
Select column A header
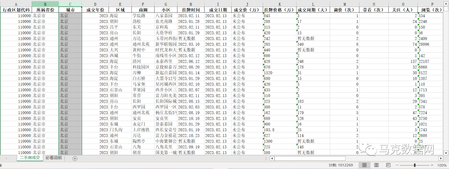16,4
